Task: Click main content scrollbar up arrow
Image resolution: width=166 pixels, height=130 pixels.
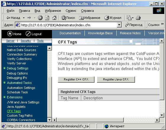Action: click(162, 41)
